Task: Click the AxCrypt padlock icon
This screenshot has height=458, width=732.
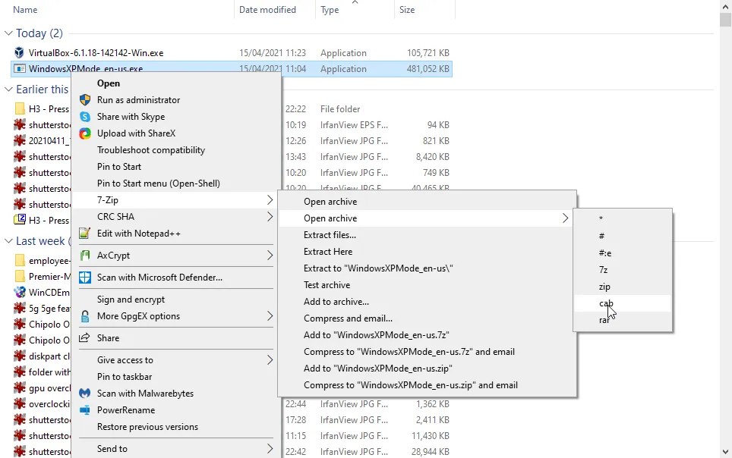Action: (x=86, y=256)
